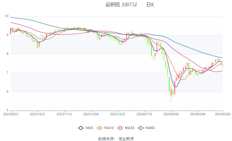This screenshot has height=141, width=232.
Task: Hide the MA5 line via its label
Action: (89, 128)
